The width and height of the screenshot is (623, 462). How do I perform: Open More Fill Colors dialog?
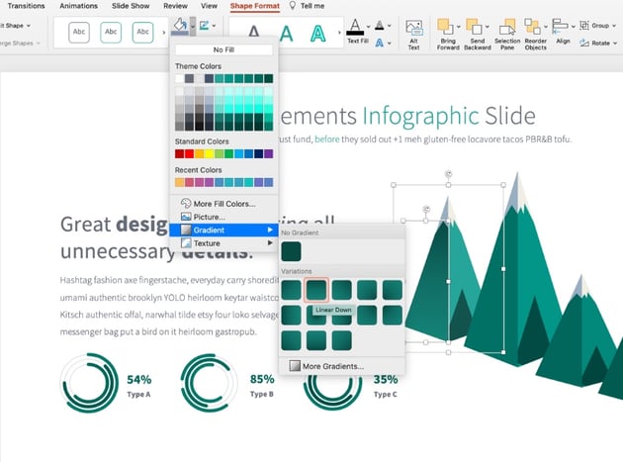click(x=223, y=203)
